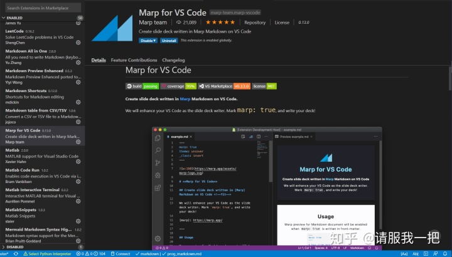Open the gear menu for Matlab Code Run
The image size is (452, 257).
pyautogui.click(x=78, y=182)
